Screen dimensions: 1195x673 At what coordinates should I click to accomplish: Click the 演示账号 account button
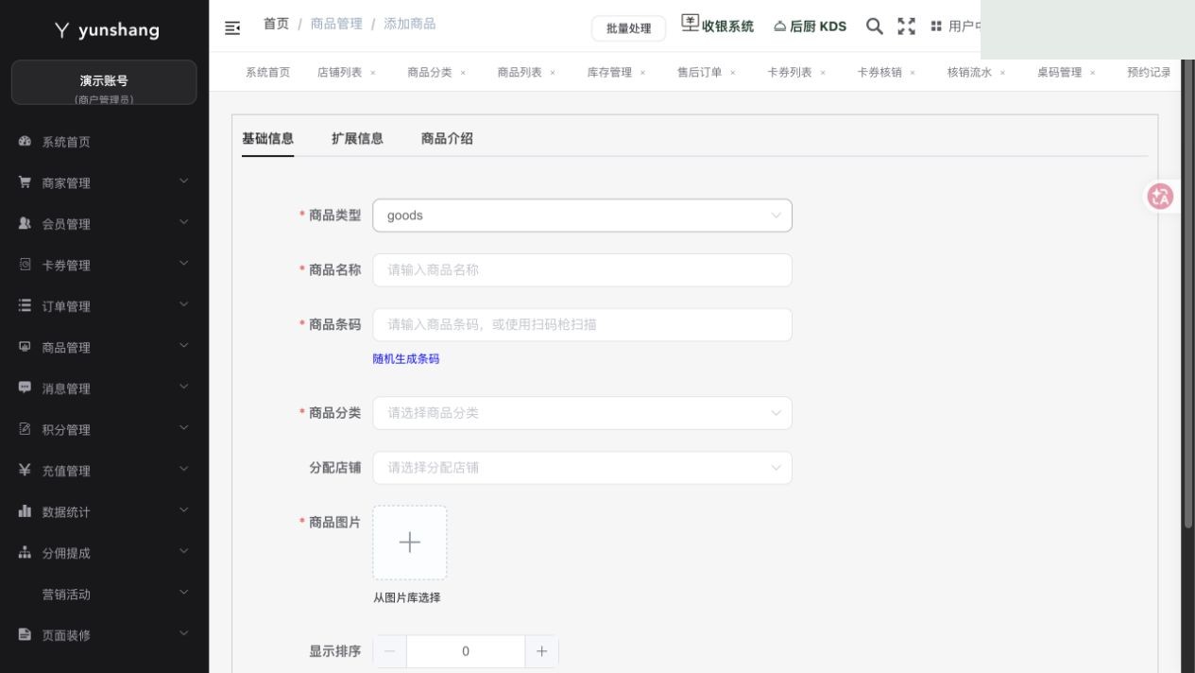point(104,82)
